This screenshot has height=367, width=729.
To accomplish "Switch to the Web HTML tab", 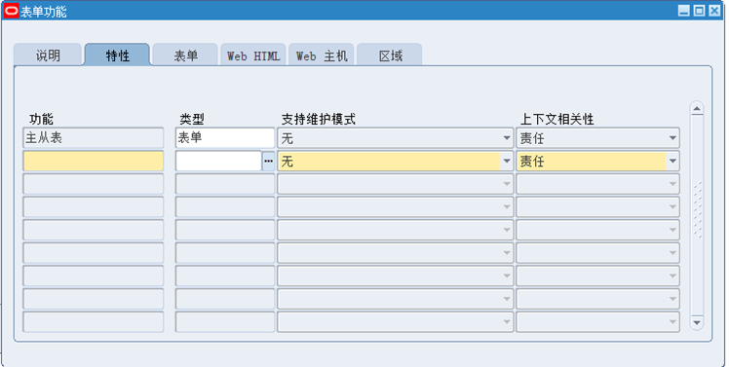I will click(x=253, y=55).
